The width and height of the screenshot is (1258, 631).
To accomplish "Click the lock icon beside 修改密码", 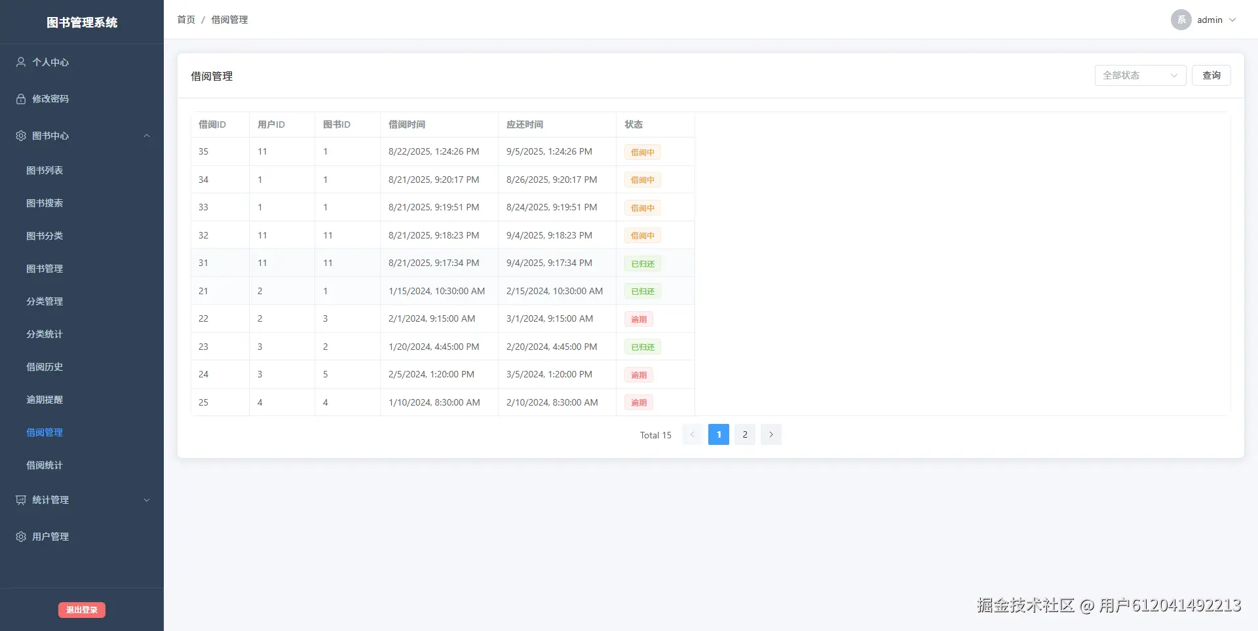I will click(x=21, y=99).
